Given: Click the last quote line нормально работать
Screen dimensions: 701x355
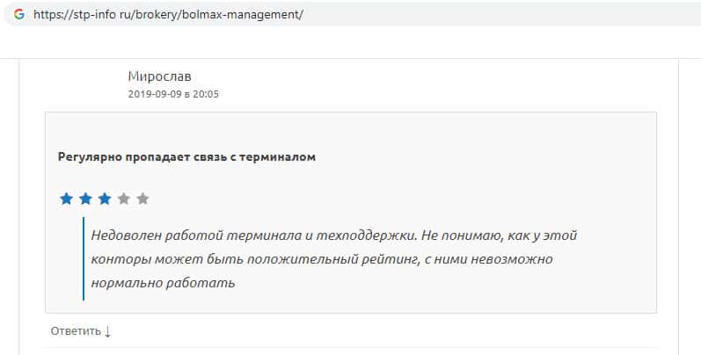Looking at the screenshot, I should click(164, 284).
